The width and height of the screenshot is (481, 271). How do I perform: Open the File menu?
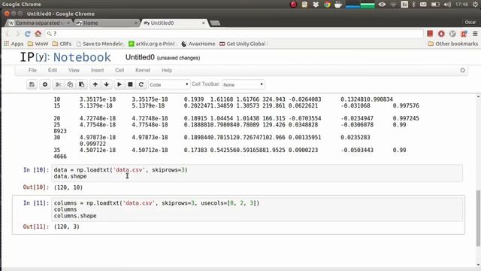coord(32,70)
